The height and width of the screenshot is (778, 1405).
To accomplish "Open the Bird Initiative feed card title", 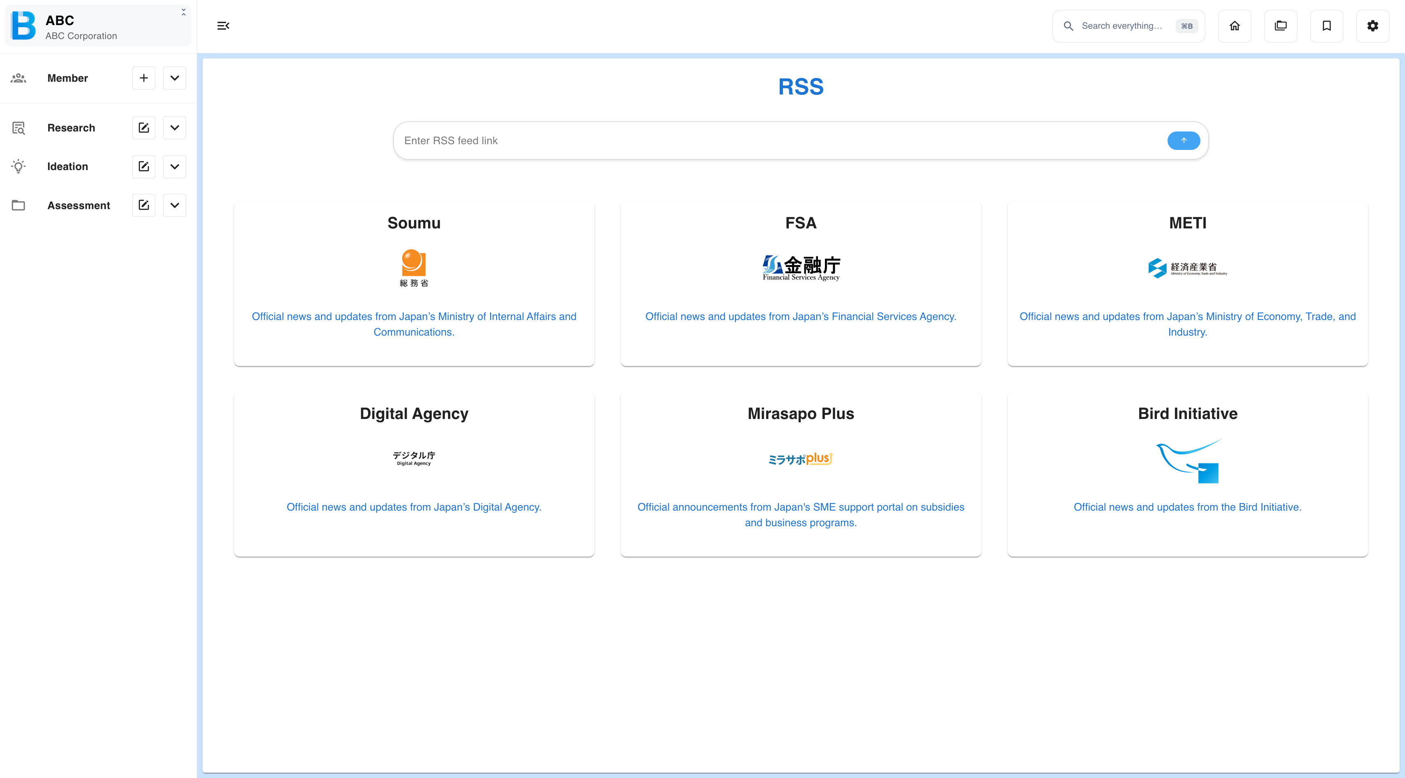I will point(1187,413).
